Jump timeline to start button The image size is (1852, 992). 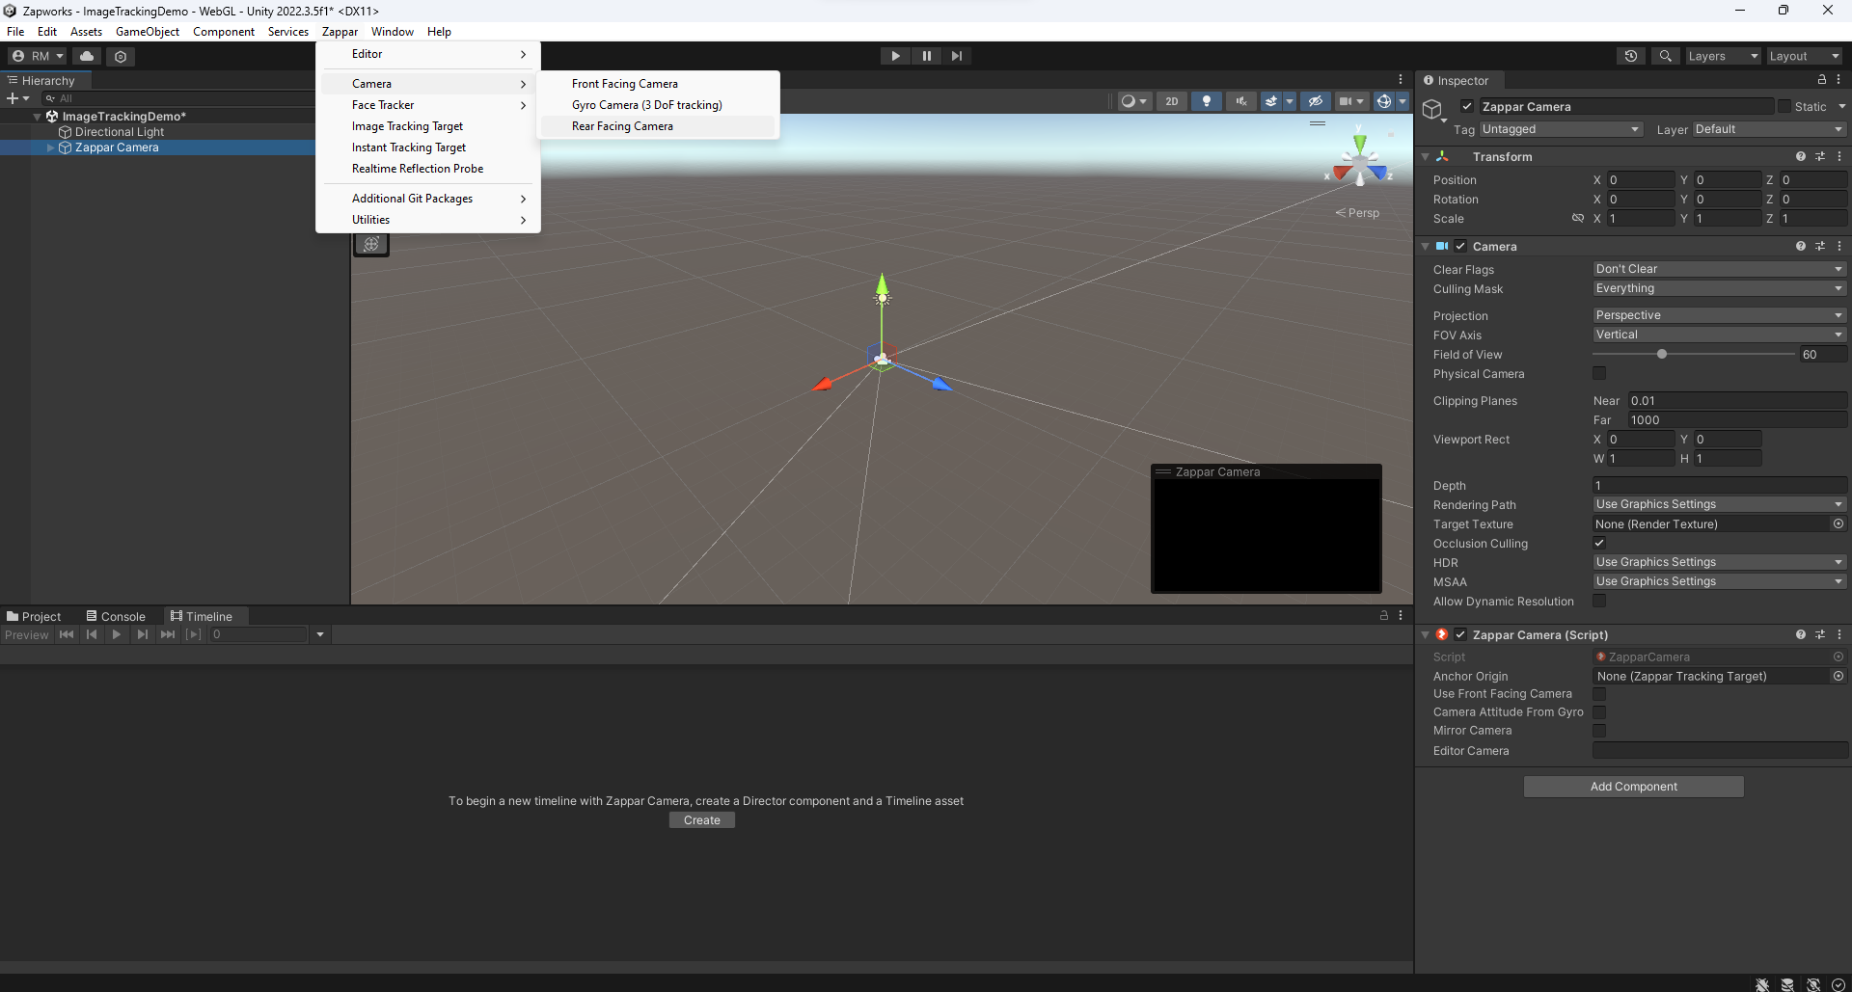(x=67, y=634)
